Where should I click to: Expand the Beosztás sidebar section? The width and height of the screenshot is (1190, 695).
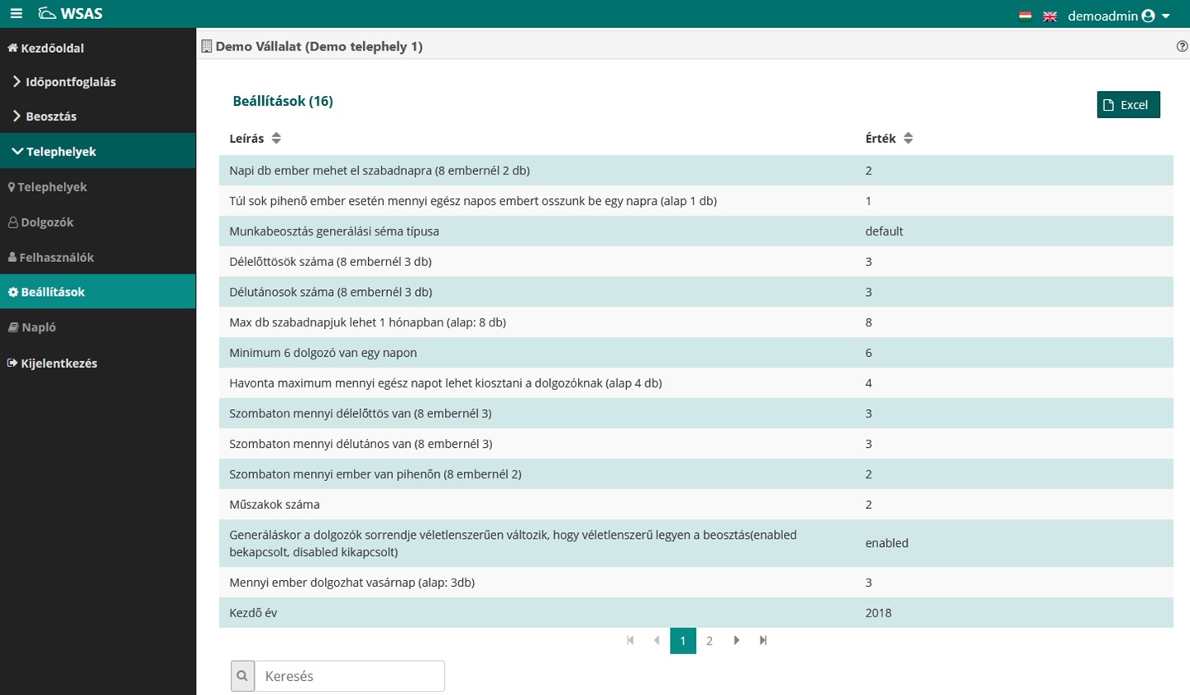(x=50, y=117)
